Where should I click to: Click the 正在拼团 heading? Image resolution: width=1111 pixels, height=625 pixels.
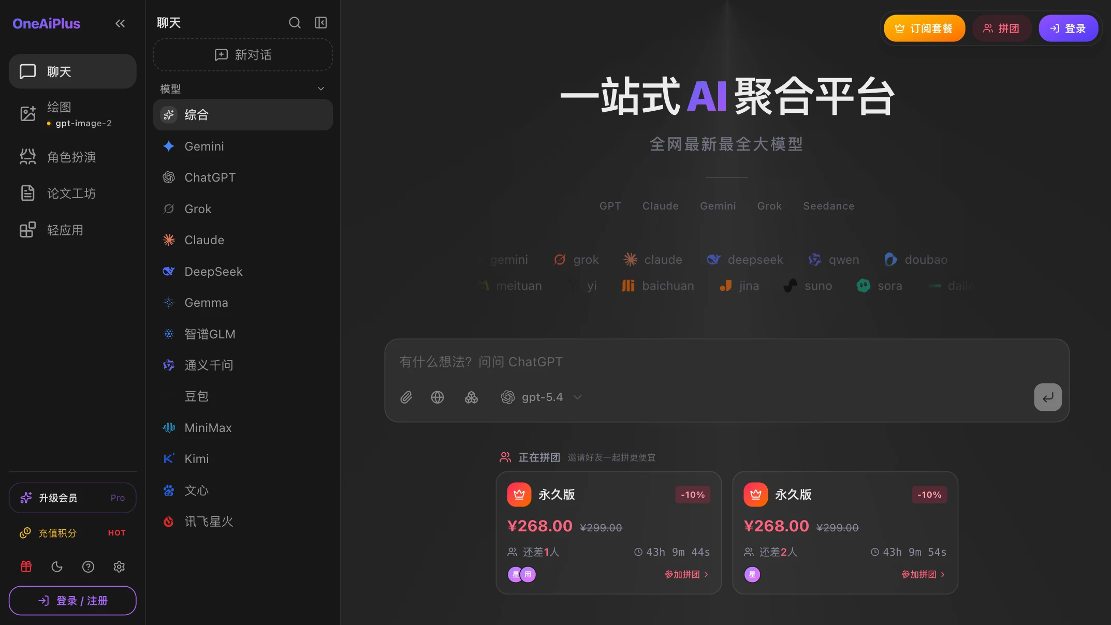click(539, 457)
